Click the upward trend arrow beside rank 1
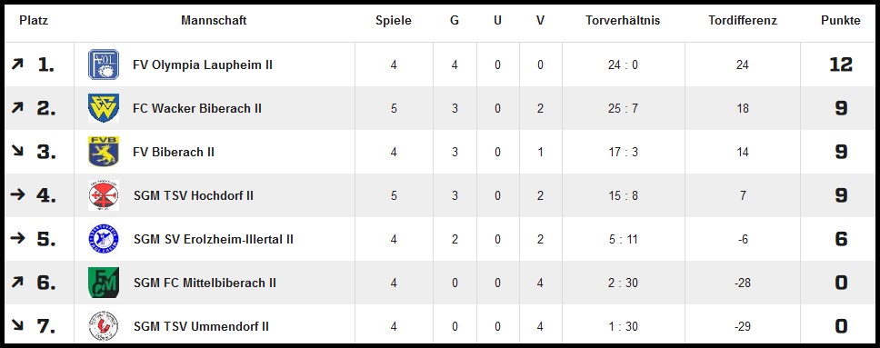 tap(17, 65)
